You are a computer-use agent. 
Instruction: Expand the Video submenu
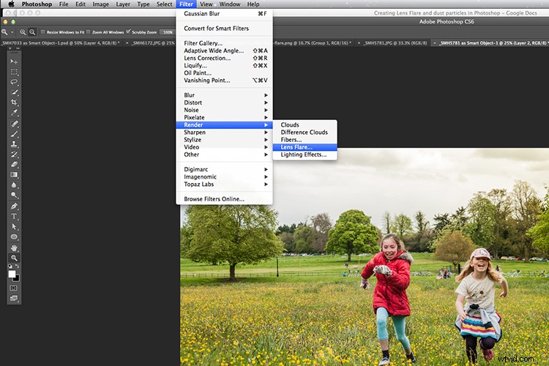(x=224, y=147)
